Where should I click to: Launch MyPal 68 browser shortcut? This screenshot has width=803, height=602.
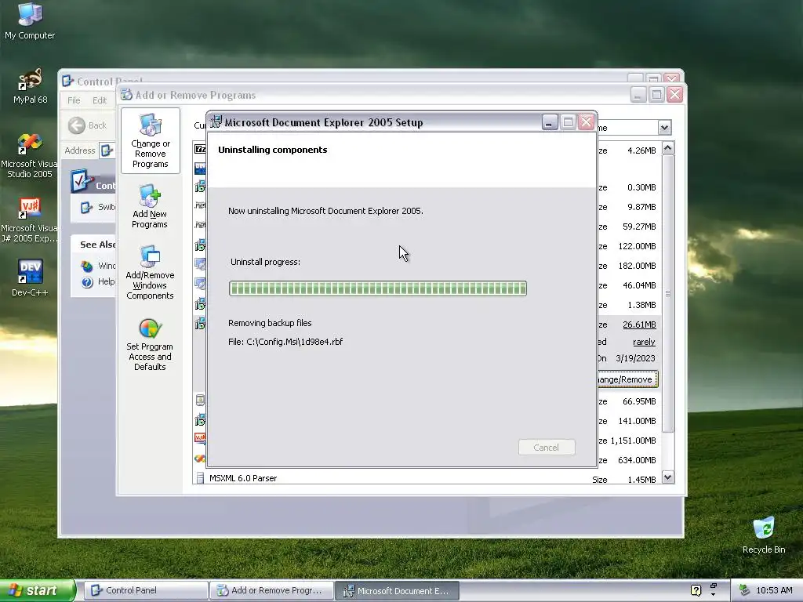[30, 85]
